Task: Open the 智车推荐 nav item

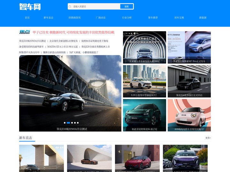Action: 153,18
